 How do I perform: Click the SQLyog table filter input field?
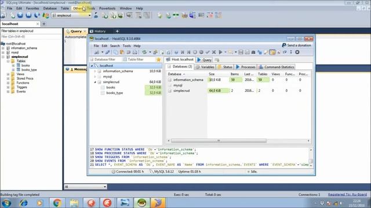[31, 37]
